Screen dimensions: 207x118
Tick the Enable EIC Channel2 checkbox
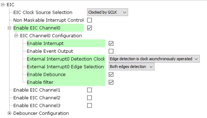pyautogui.click(x=90, y=98)
